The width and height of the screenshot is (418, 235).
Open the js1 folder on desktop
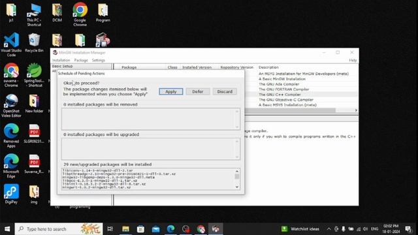point(11,12)
